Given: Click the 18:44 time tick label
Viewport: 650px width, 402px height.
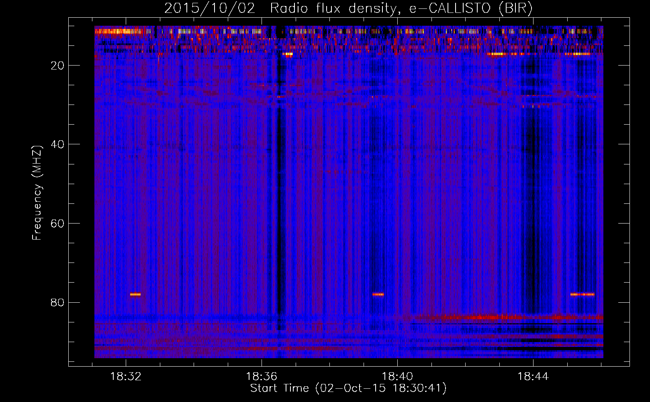Looking at the screenshot, I should click(533, 377).
